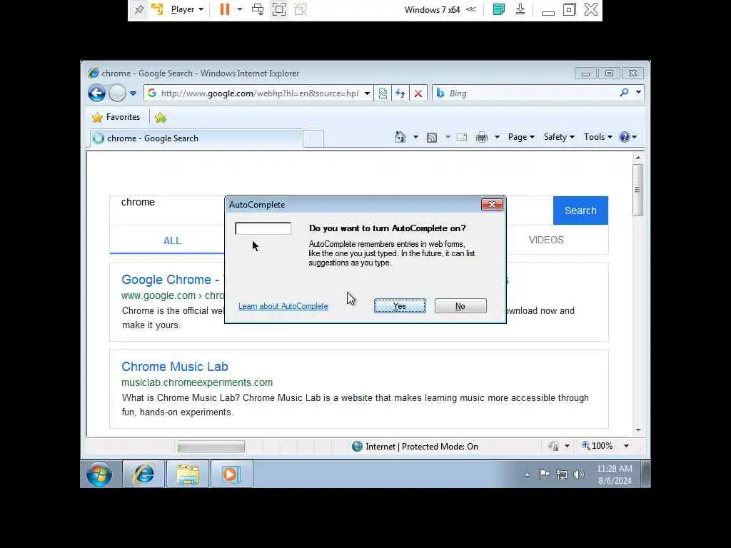This screenshot has height=548, width=731.
Task: Expand the Print options dropdown arrow
Action: tap(497, 137)
